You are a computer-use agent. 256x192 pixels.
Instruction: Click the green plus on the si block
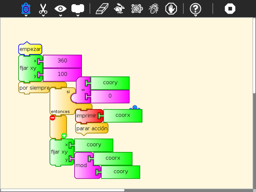(x=64, y=136)
